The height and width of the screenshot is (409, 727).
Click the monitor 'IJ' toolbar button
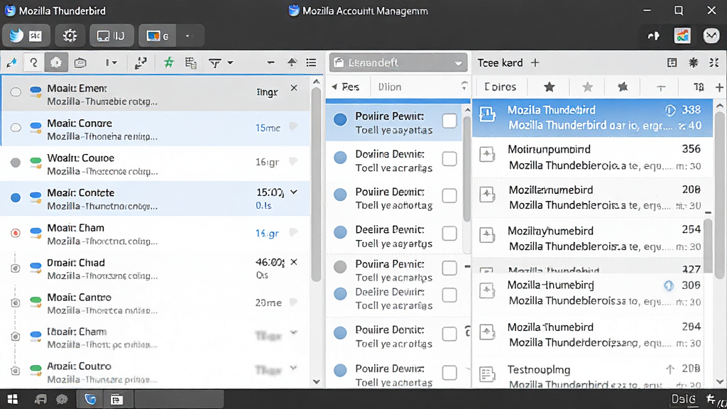click(111, 36)
